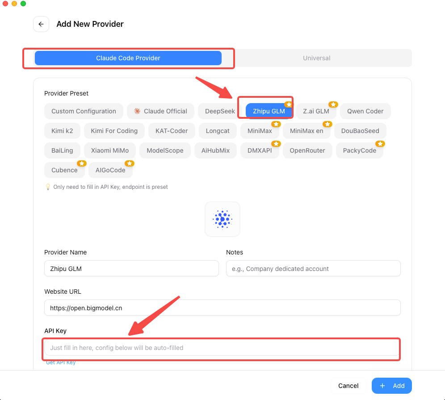This screenshot has width=445, height=400.
Task: Click the Zhipu GLM provider logo icon
Action: (222, 219)
